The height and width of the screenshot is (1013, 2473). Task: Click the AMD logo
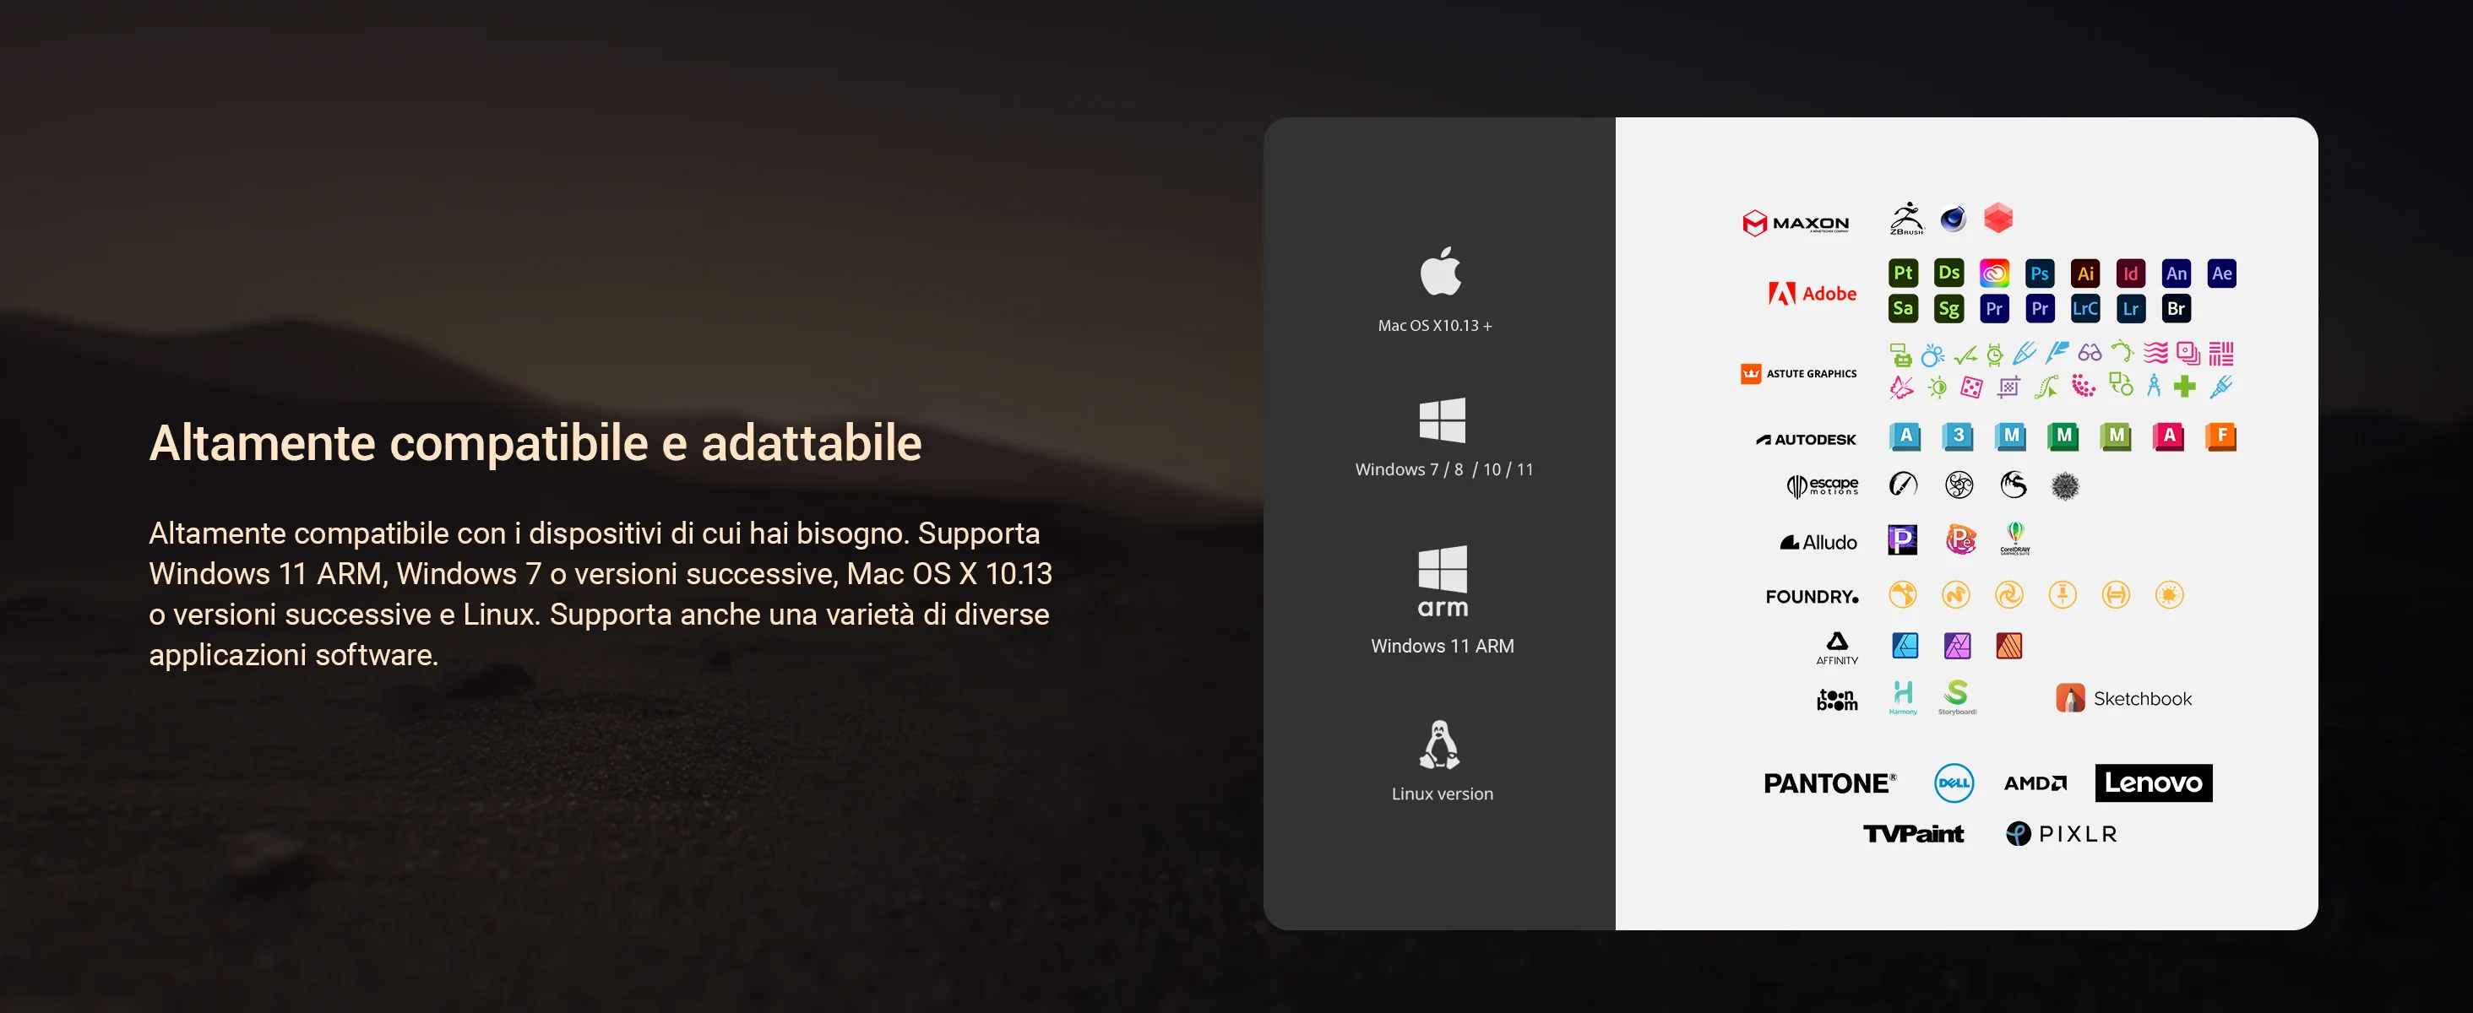point(2035,783)
